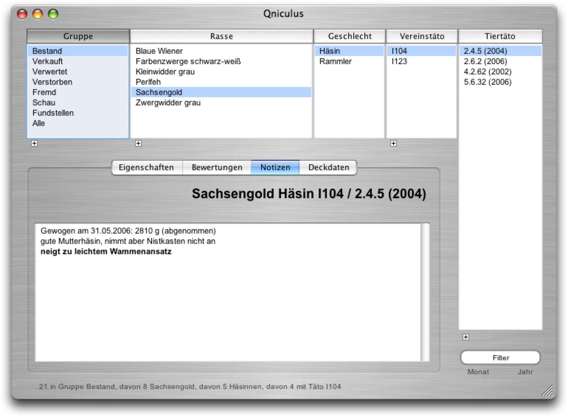Image resolution: width=568 pixels, height=417 pixels.
Task: Select club tattoo I123
Action: (422, 61)
